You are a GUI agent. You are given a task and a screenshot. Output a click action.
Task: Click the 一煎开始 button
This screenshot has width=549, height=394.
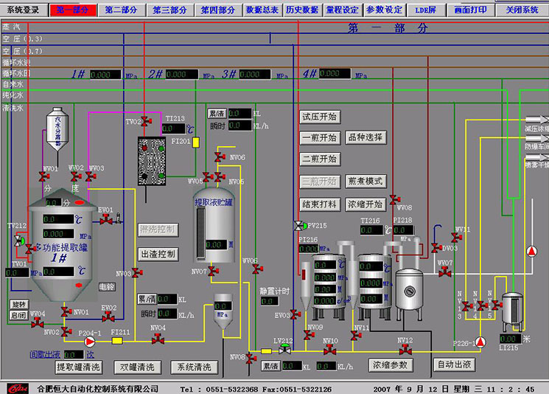tap(320, 138)
